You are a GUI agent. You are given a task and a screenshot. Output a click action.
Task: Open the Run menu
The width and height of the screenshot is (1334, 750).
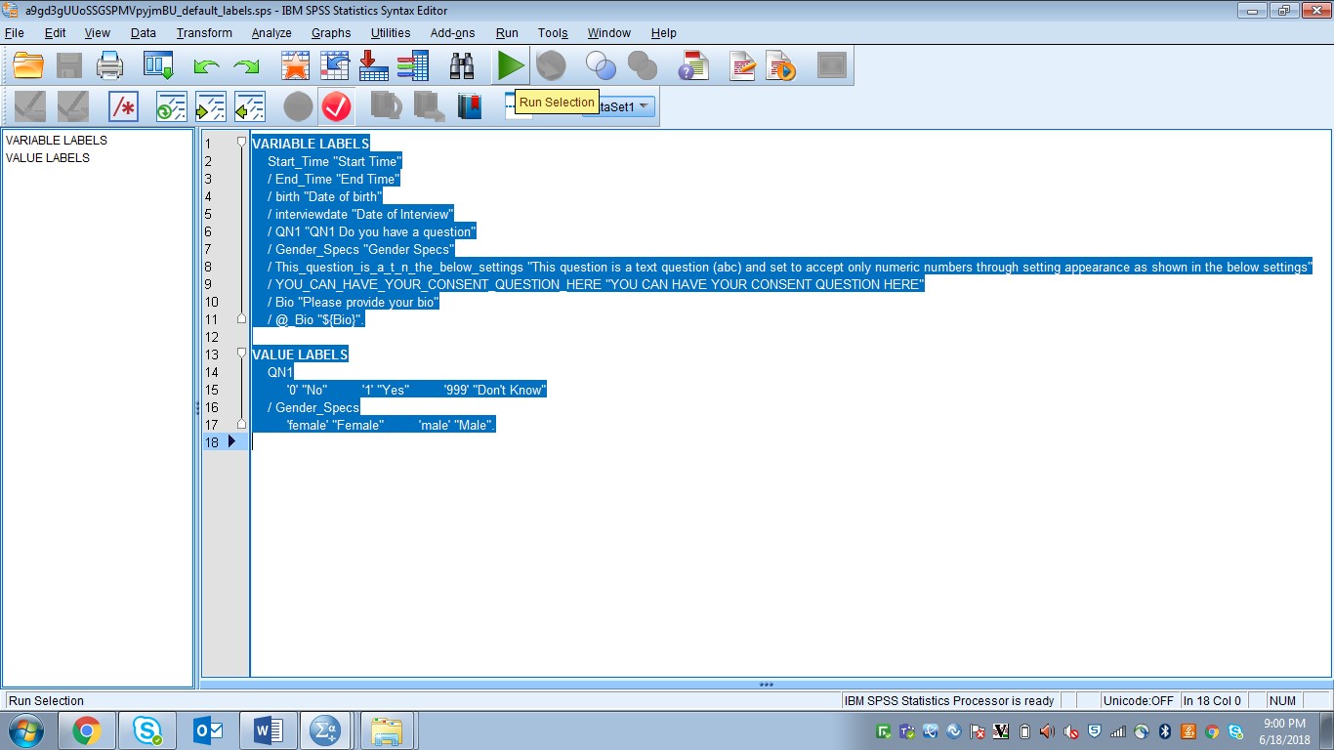click(x=506, y=32)
